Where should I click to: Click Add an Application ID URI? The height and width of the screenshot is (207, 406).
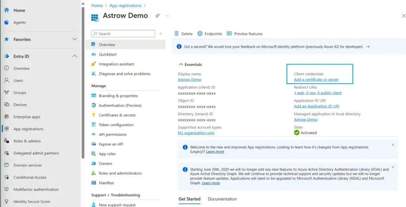317,106
